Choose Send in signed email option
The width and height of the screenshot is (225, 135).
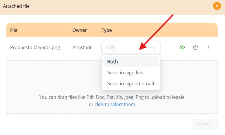tap(131, 84)
